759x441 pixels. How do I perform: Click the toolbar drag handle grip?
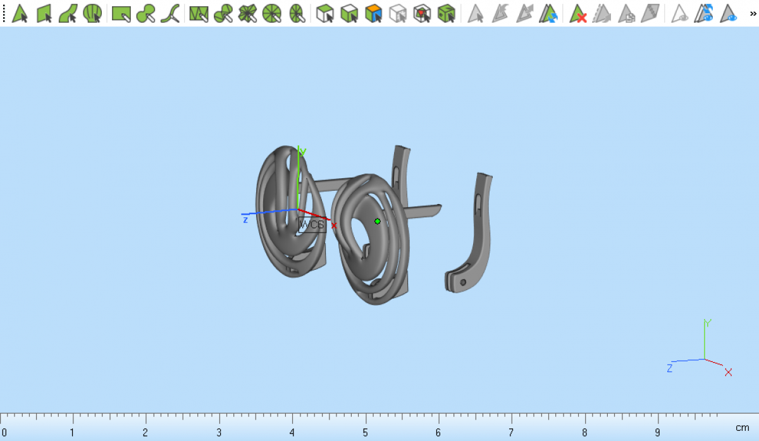tap(4, 13)
